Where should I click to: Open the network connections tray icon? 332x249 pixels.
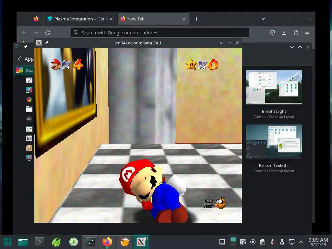tap(292, 242)
